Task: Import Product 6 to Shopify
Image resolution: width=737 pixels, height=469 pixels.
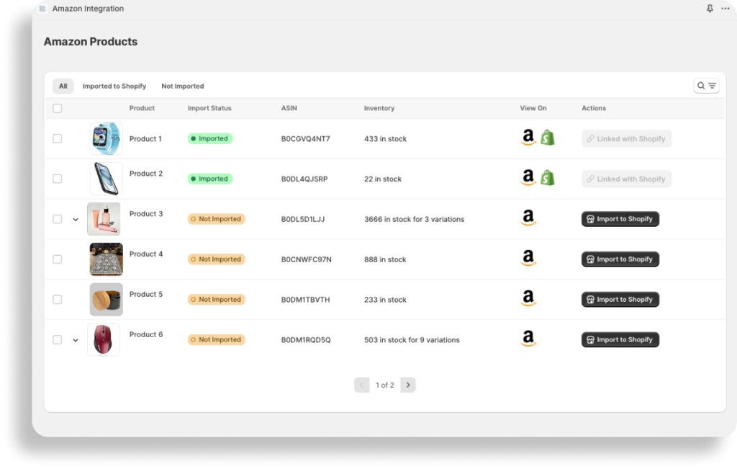Action: [620, 339]
